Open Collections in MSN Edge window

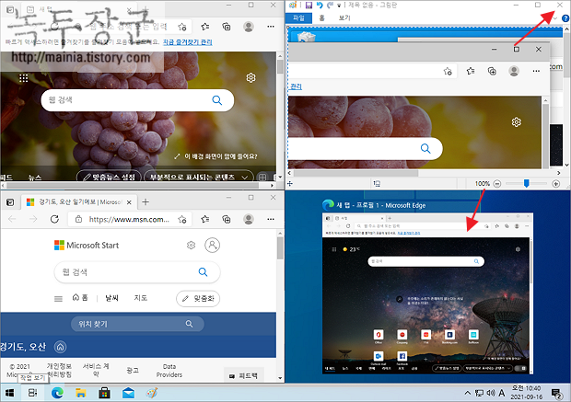[227, 219]
